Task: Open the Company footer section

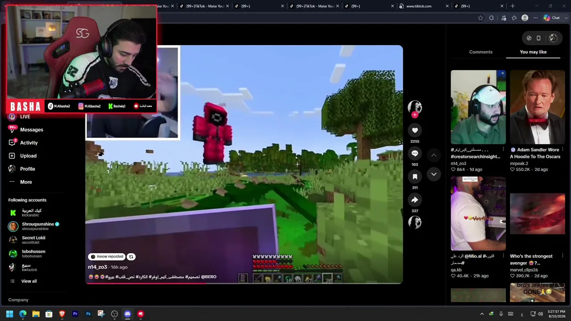Action: pos(18,300)
